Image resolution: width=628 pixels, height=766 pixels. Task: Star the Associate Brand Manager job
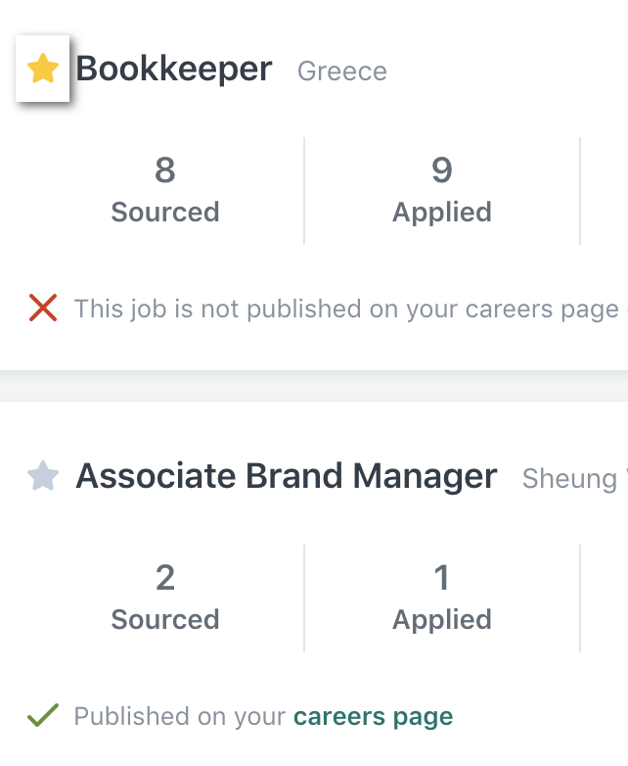(43, 475)
